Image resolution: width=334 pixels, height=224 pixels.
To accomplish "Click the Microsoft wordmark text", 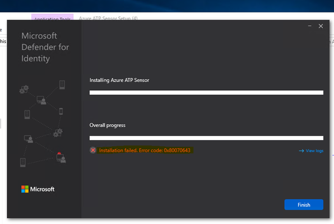I will (42, 189).
